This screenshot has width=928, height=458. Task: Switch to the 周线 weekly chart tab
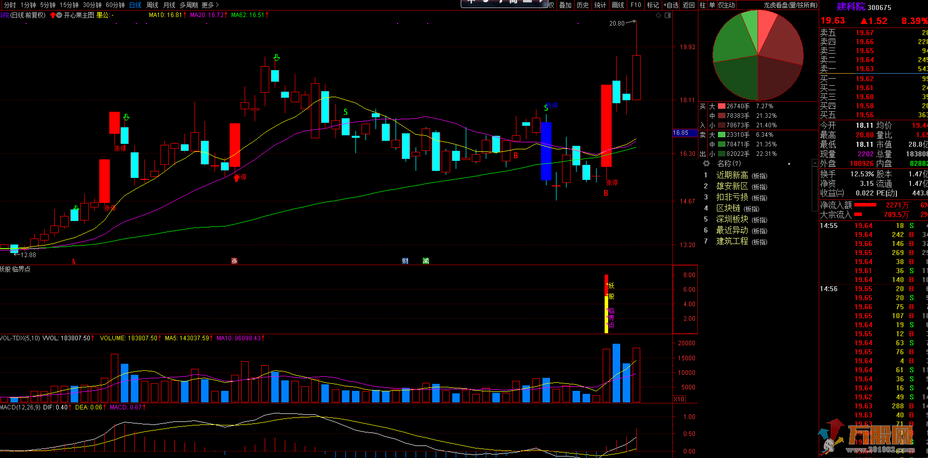coord(152,5)
